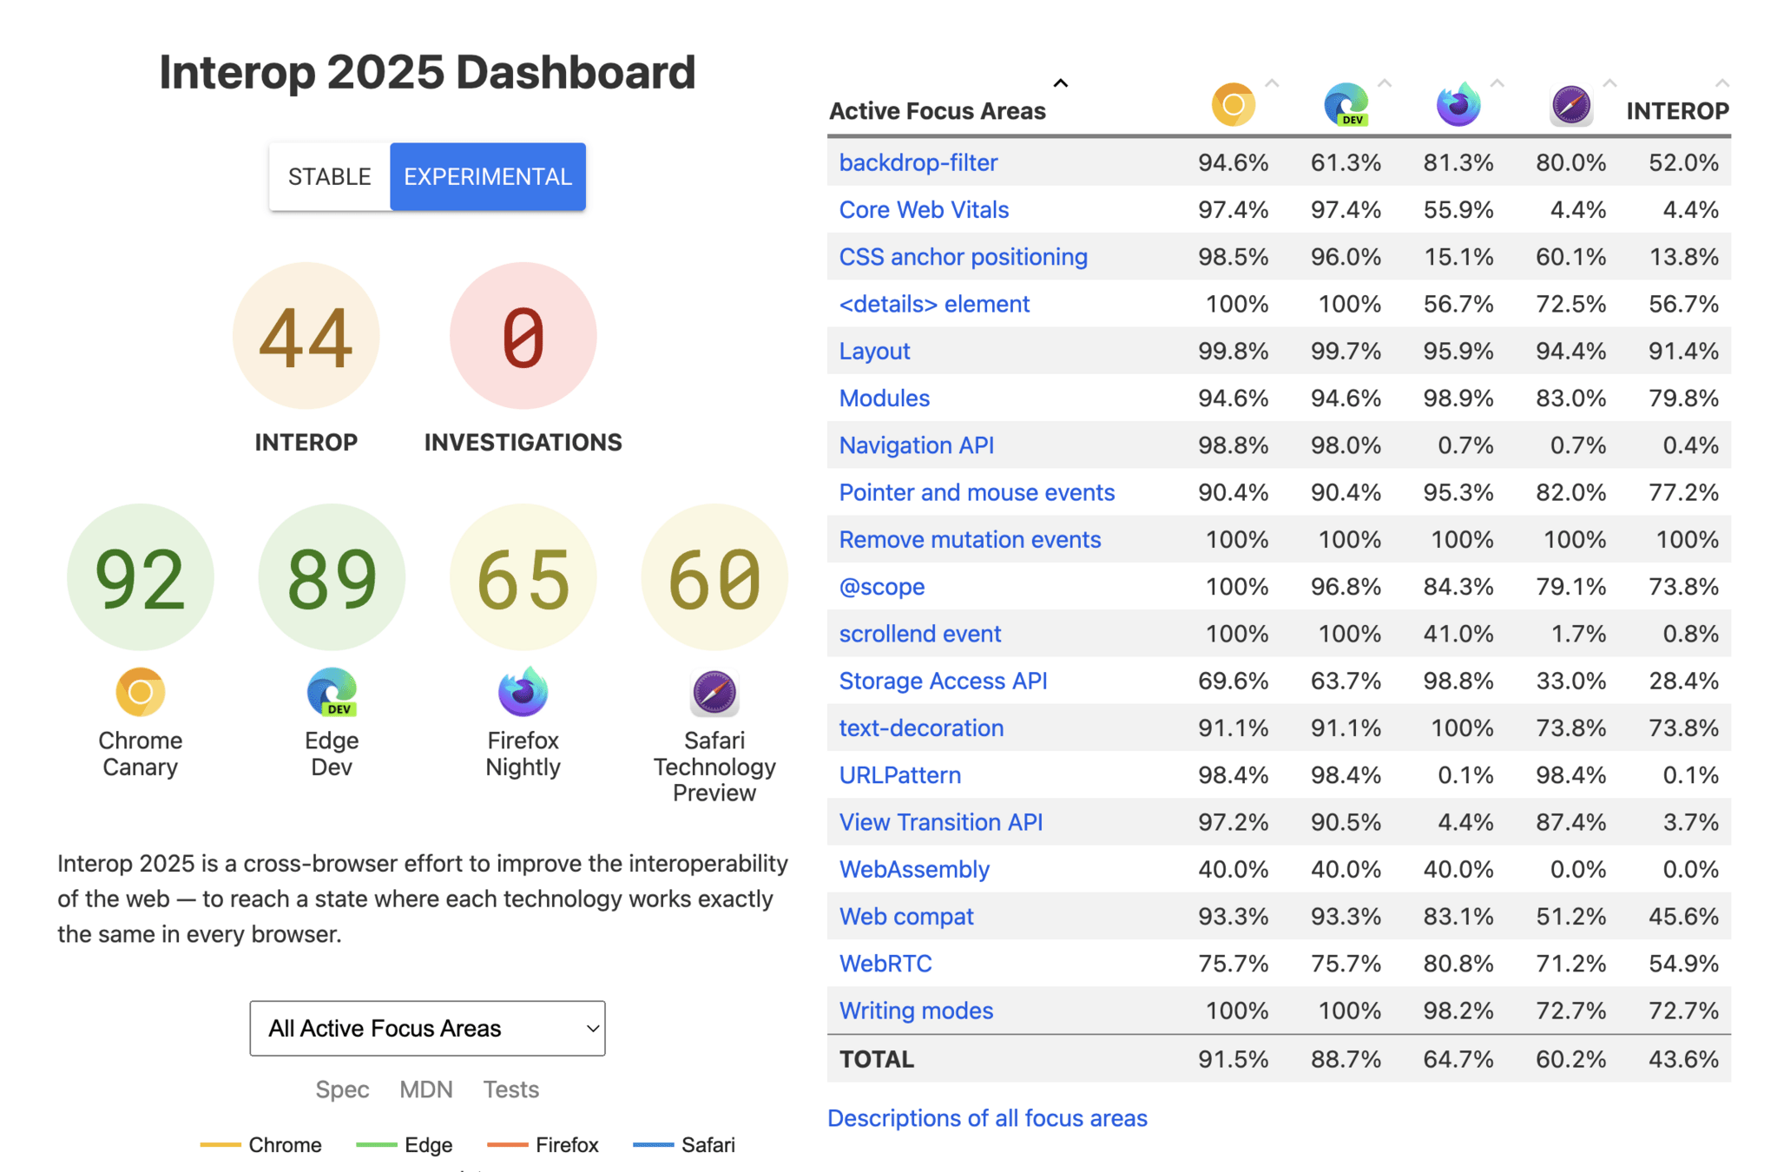Click the Chrome yellow legend line
This screenshot has width=1777, height=1172.
pyautogui.click(x=220, y=1145)
